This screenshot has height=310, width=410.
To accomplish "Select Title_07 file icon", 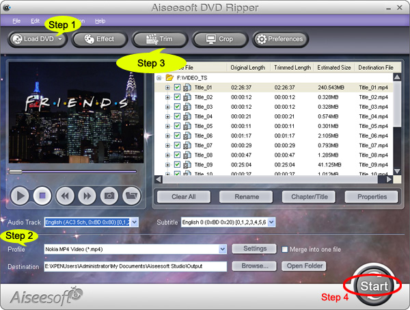I will 187,146.
